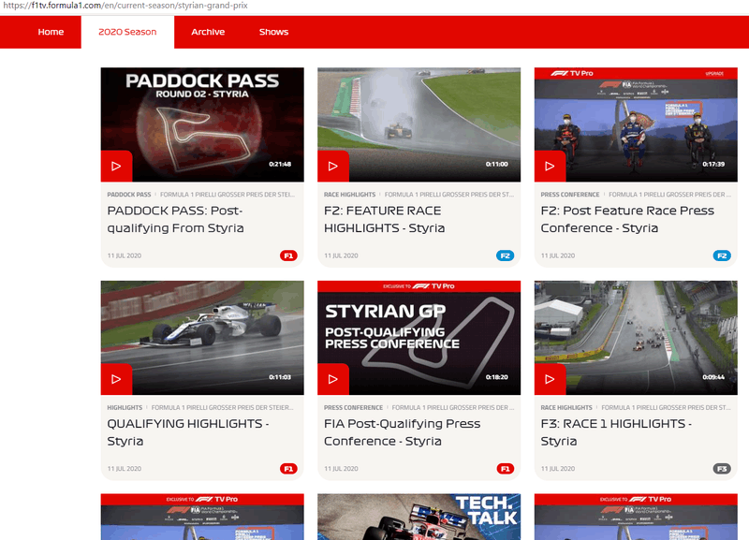Click HIGHLIGHTS label on Qualifying Highlights card
This screenshot has height=540, width=749.
pyautogui.click(x=125, y=407)
